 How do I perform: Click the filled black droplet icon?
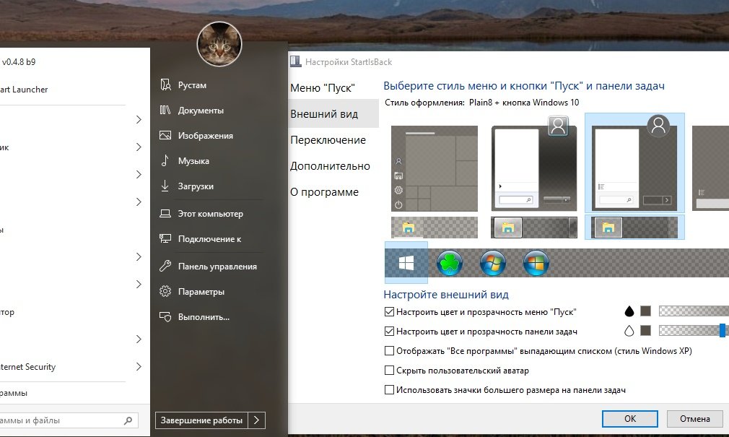(x=629, y=311)
